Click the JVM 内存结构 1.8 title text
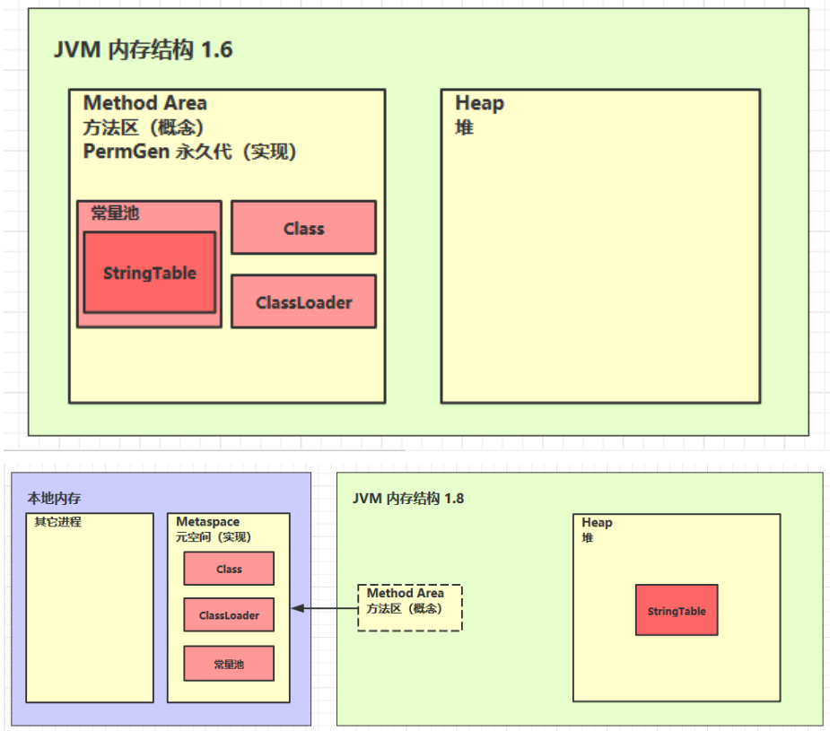Screen dimensions: 830x731 [x=407, y=499]
